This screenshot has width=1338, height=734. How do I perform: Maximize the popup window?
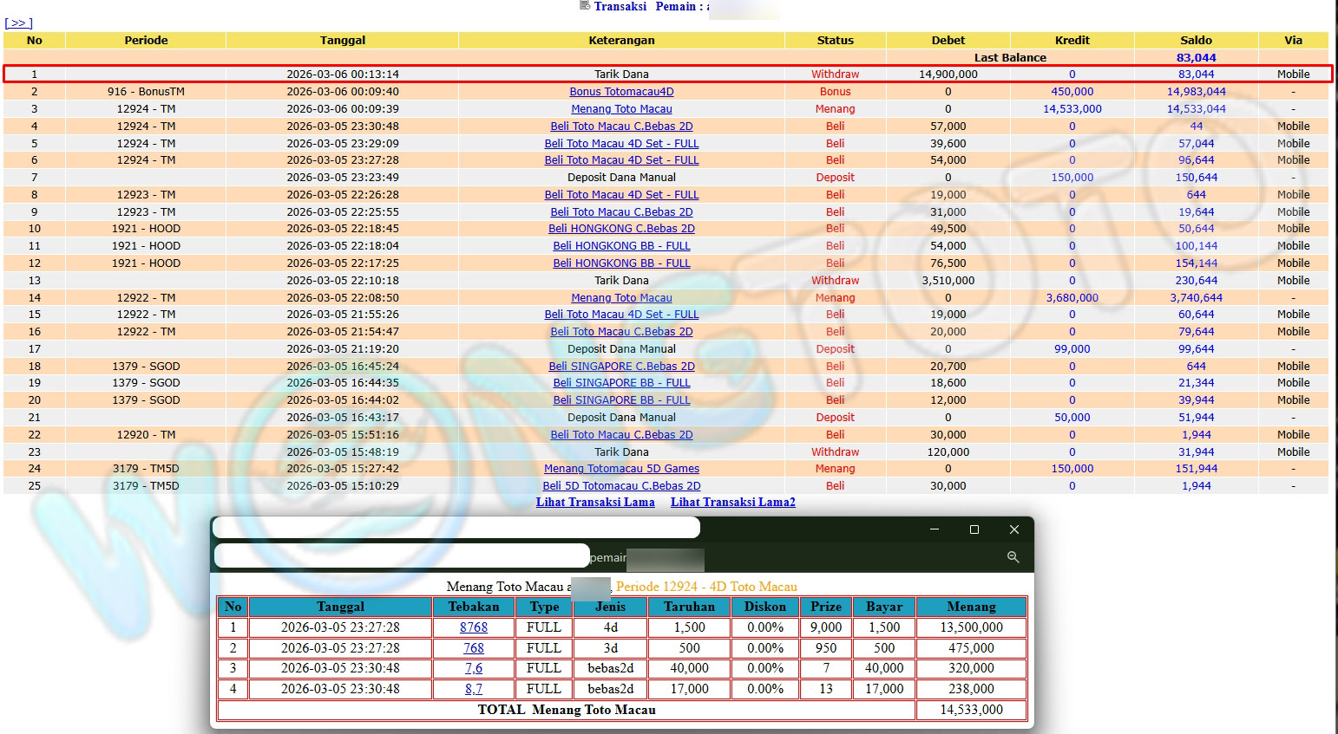point(974,529)
